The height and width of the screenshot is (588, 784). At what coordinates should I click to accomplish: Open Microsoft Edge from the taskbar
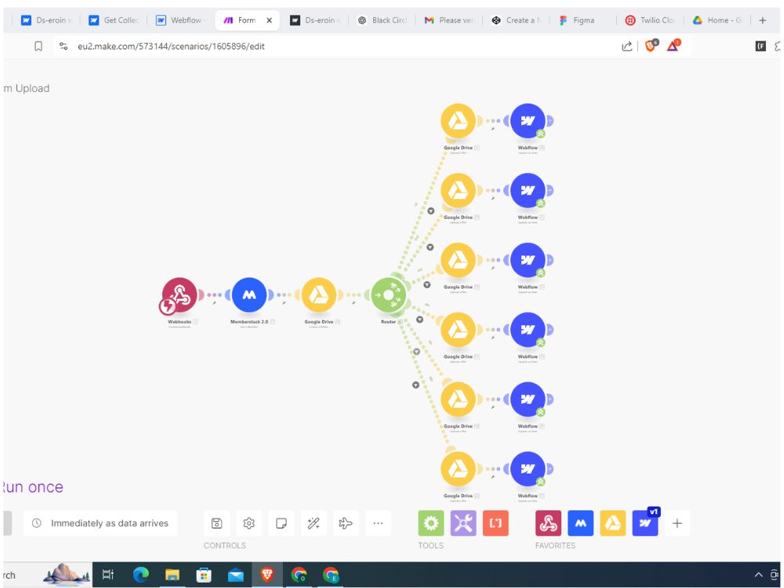[x=140, y=575]
